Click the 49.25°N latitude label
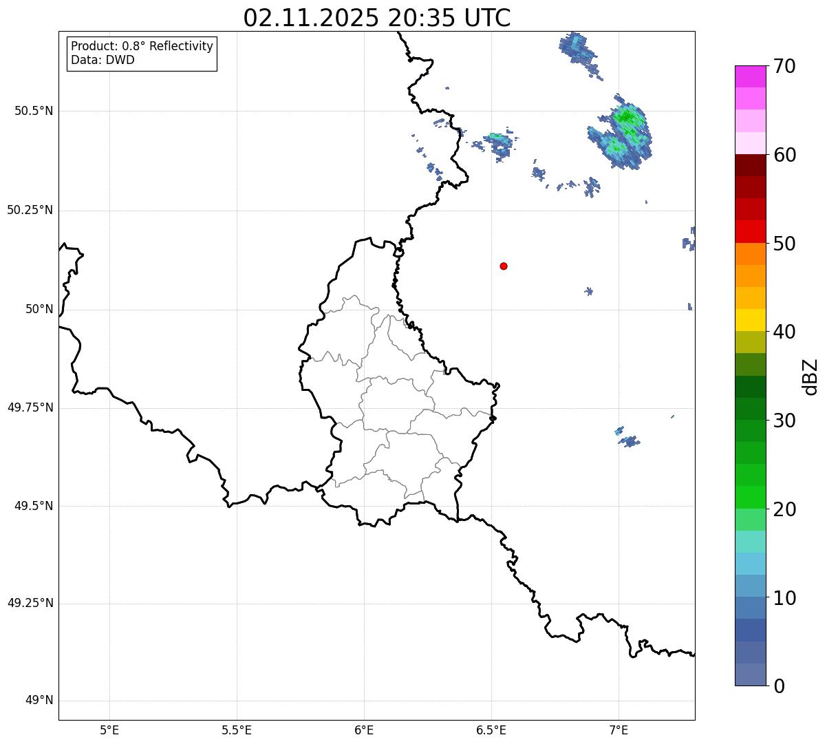 point(30,603)
